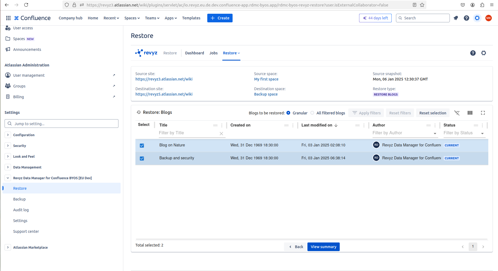Screen dimensions: 498x271
Task: Go back in browser history
Action: click(x=7, y=5)
